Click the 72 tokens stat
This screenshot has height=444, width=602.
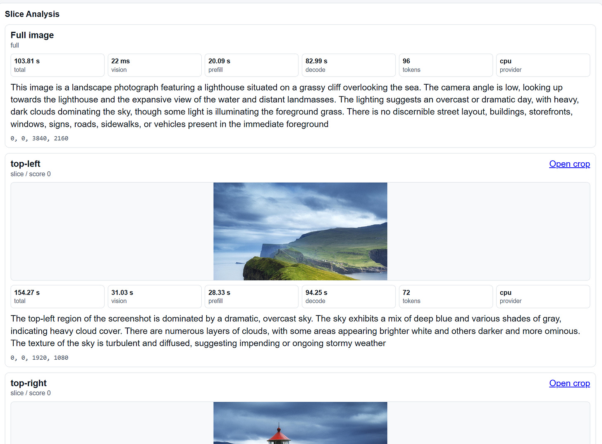[446, 297]
